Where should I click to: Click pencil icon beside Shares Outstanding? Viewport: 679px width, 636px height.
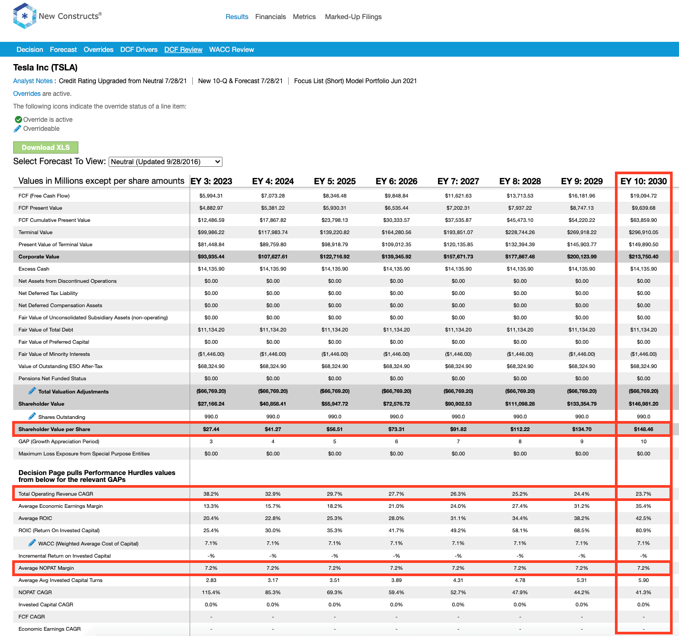click(x=32, y=416)
